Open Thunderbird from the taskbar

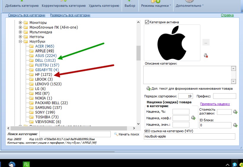[x=12, y=164]
